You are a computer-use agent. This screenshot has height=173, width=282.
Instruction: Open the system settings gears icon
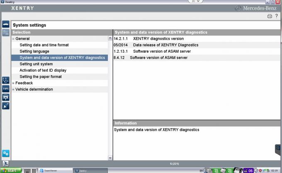coord(6,154)
